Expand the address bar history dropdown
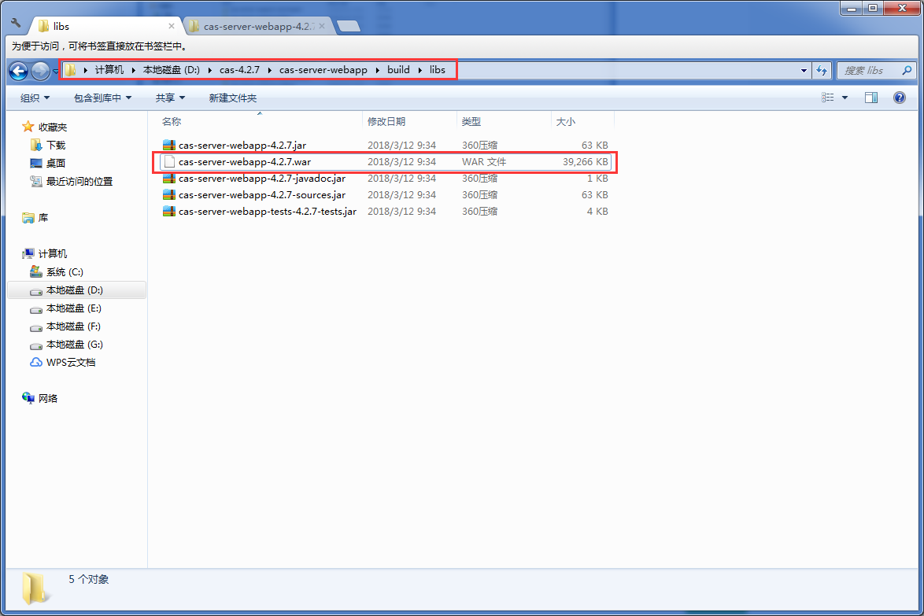The width and height of the screenshot is (924, 616). 804,71
